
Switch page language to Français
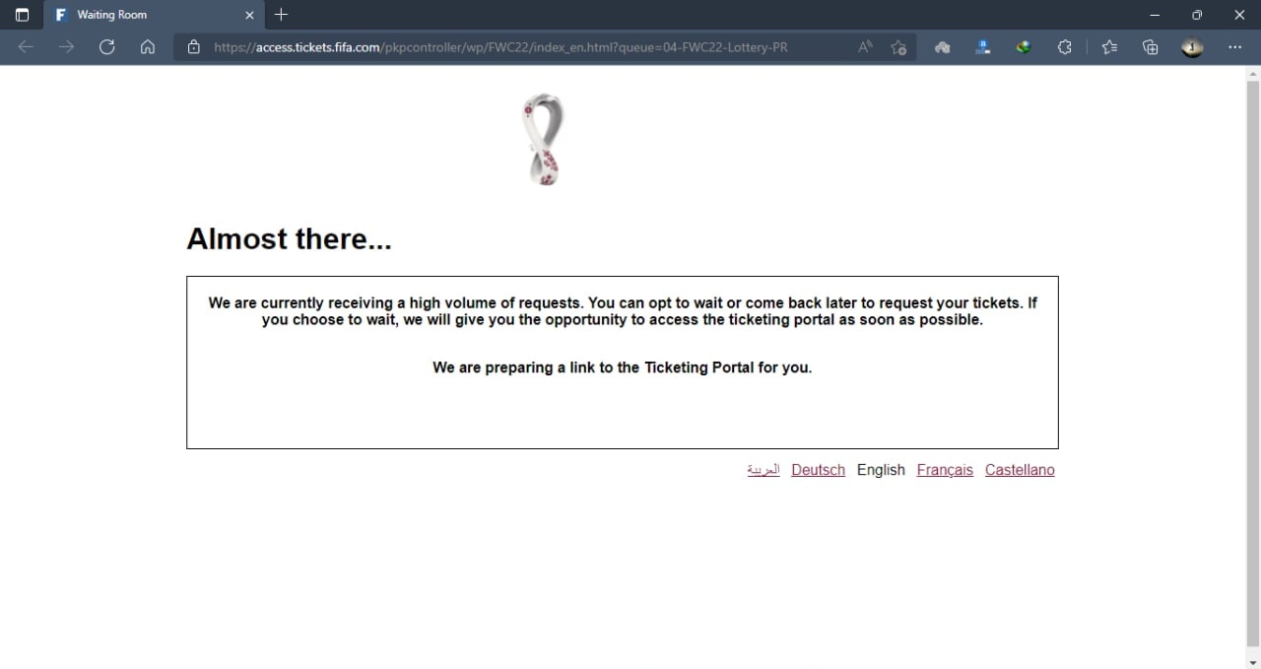pos(944,470)
